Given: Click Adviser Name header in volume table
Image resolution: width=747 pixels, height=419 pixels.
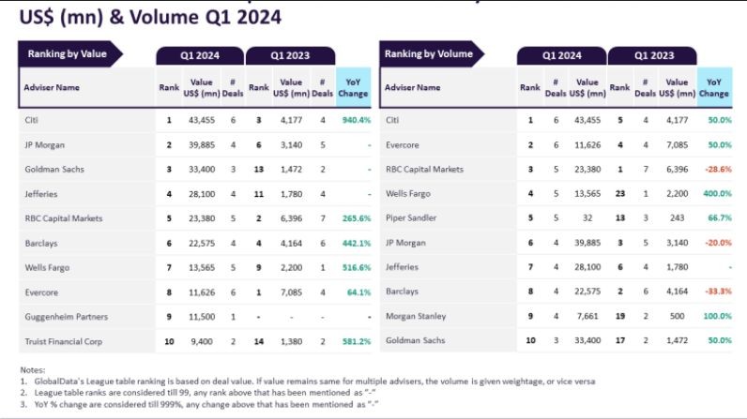Looking at the screenshot, I should point(413,88).
